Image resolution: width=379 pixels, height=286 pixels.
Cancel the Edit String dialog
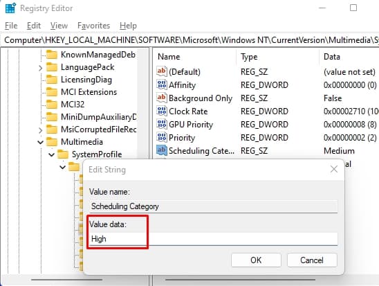pyautogui.click(x=312, y=260)
